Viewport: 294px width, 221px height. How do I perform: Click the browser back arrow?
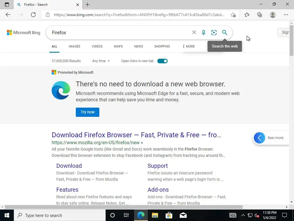click(8, 15)
